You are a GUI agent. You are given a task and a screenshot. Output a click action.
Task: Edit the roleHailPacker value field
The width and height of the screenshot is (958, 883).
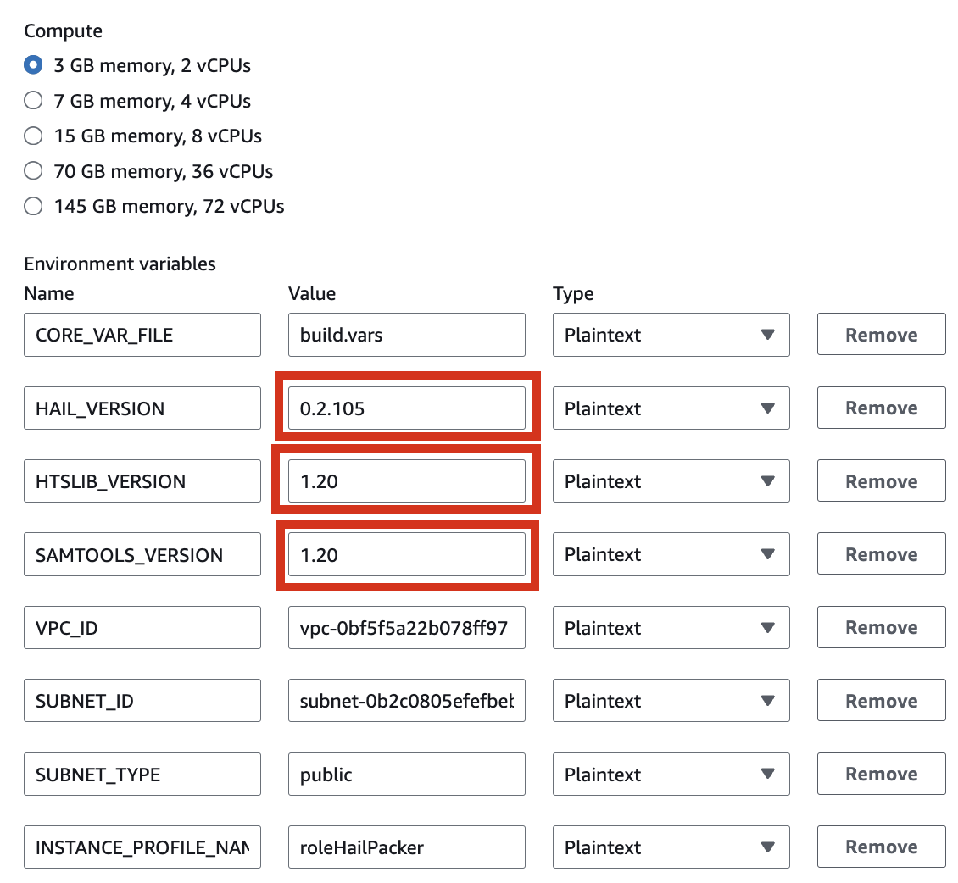(x=406, y=847)
